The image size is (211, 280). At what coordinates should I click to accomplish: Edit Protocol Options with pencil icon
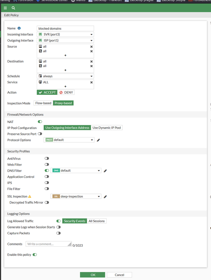98,140
